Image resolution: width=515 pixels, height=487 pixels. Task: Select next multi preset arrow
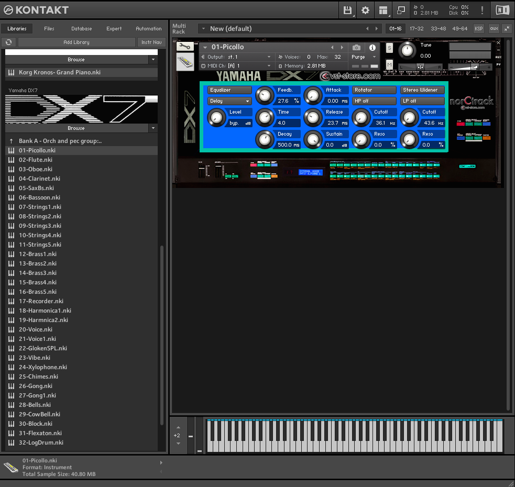click(x=376, y=29)
